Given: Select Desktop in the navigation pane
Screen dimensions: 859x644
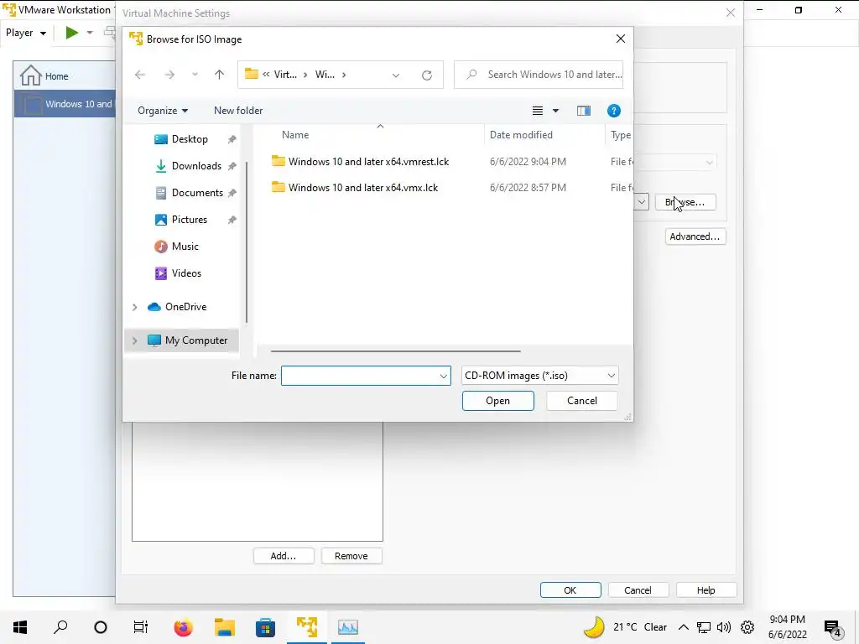Looking at the screenshot, I should point(190,139).
